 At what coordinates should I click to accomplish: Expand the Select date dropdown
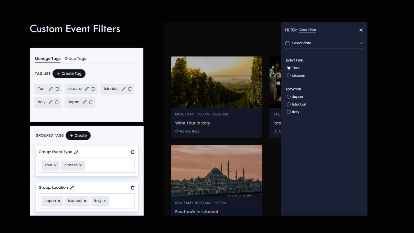tap(361, 43)
